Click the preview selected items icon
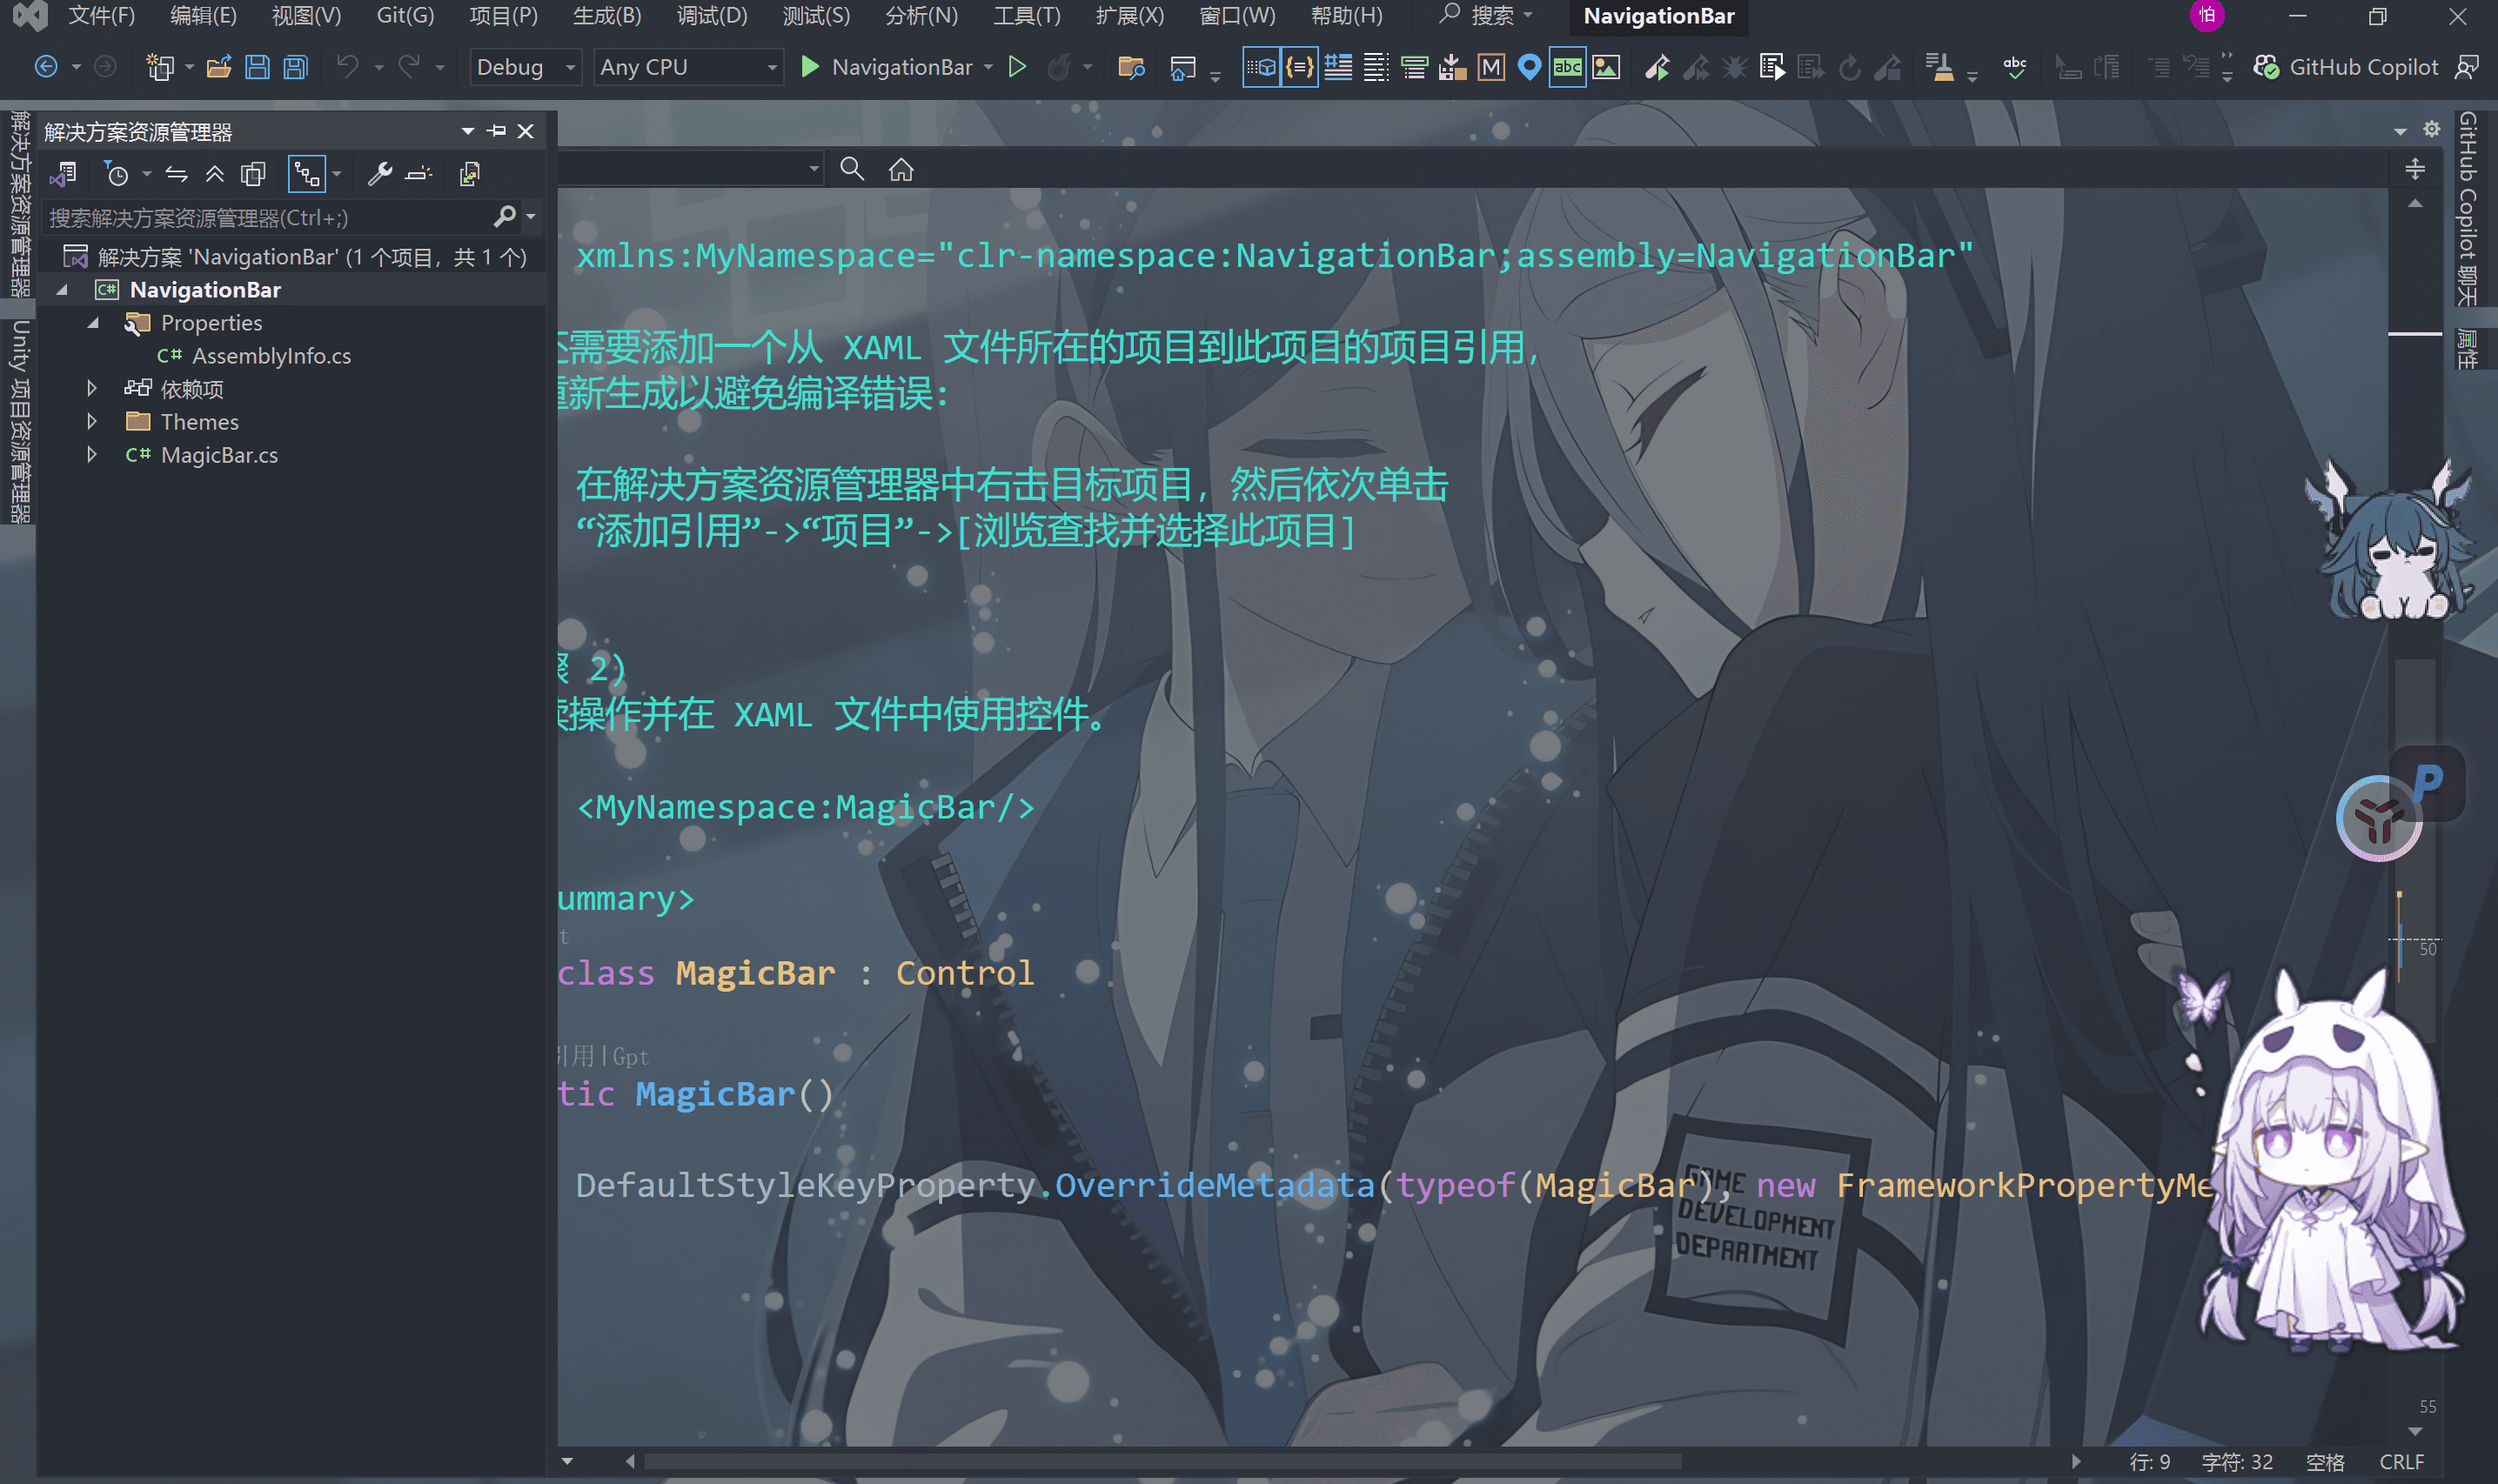Image resolution: width=2498 pixels, height=1484 pixels. [x=419, y=175]
